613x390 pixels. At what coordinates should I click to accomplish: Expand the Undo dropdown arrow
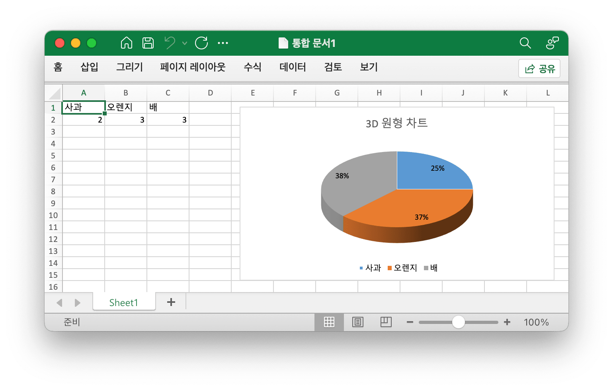[x=184, y=43]
